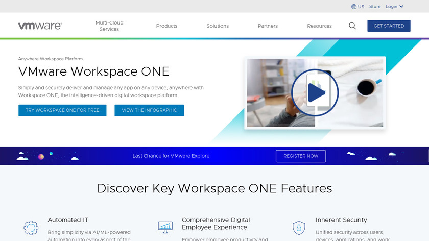Click the Automated IT heading
Image resolution: width=429 pixels, height=241 pixels.
pos(68,220)
